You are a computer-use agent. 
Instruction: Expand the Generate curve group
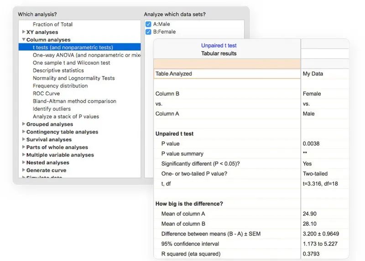pos(24,170)
